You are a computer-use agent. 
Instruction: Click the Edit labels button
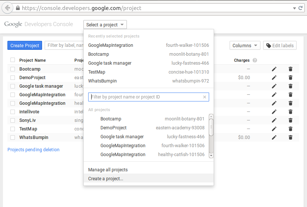point(280,45)
